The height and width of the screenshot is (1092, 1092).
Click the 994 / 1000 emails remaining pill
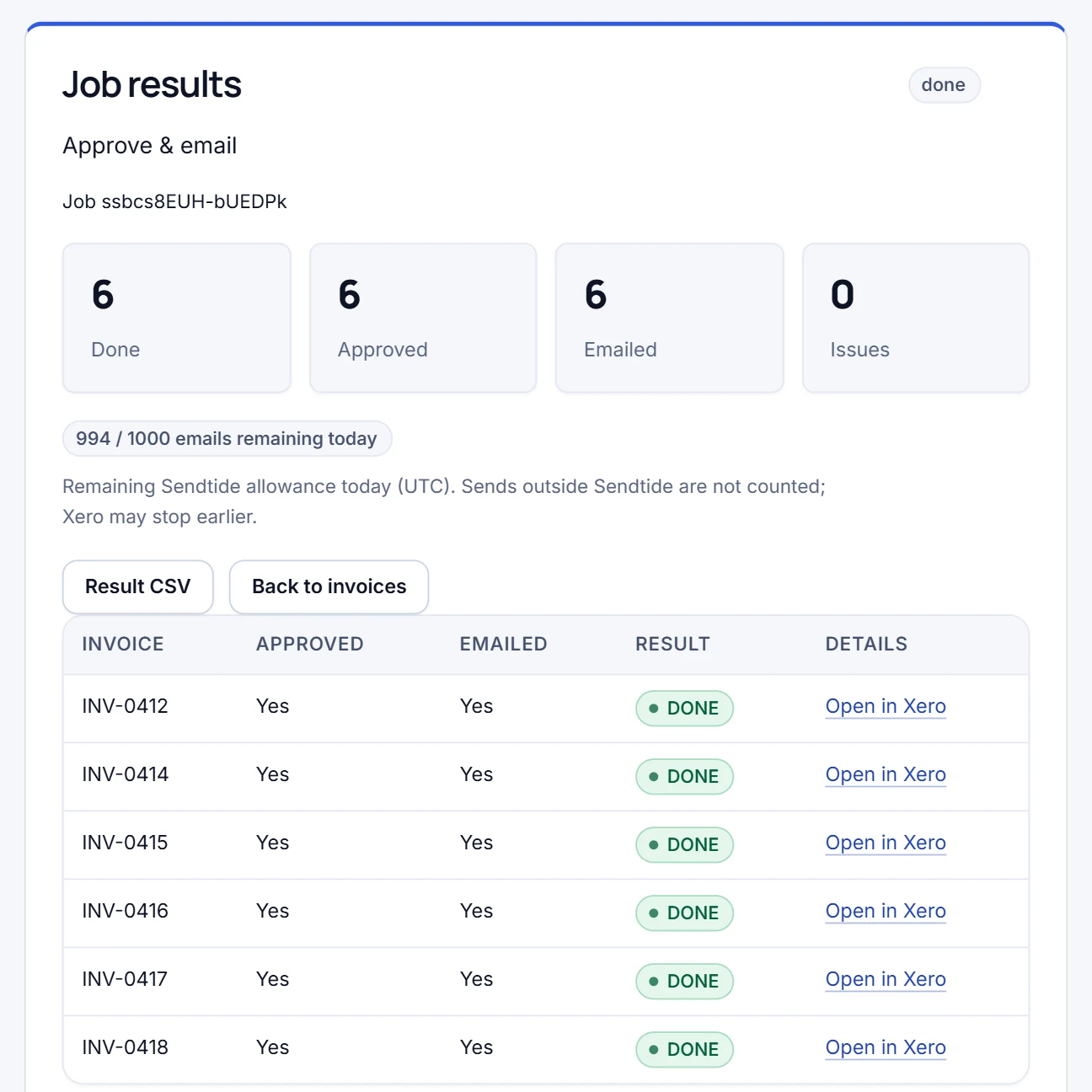(x=227, y=438)
